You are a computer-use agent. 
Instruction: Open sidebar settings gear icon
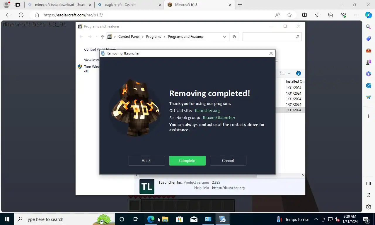[x=369, y=207]
